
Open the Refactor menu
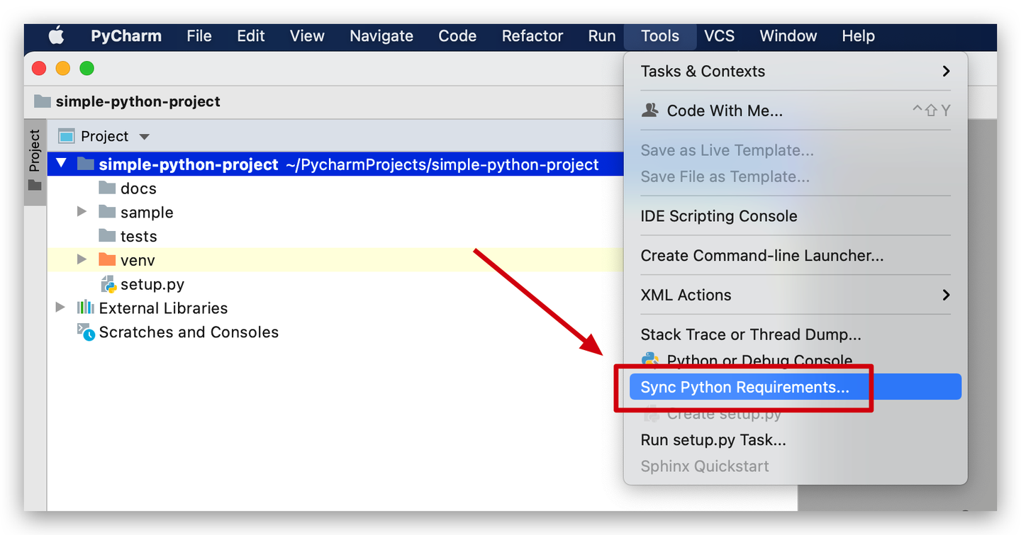(x=532, y=36)
